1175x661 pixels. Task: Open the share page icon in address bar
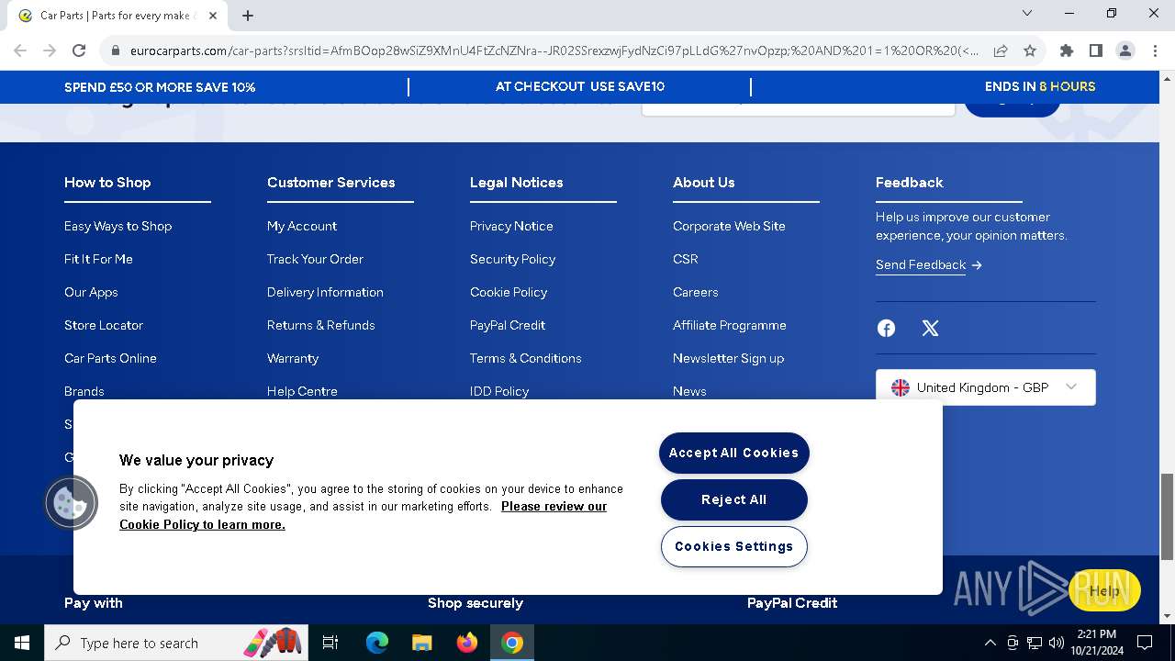point(1001,50)
